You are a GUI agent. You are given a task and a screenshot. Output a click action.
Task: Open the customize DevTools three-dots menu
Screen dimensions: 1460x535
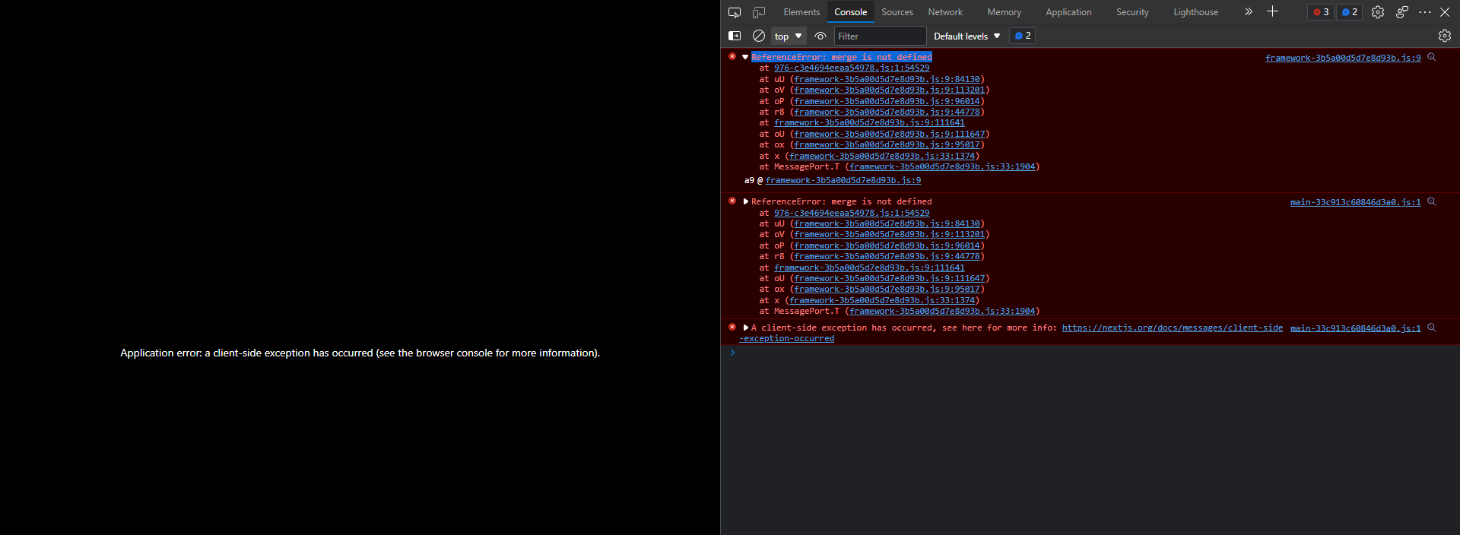tap(1425, 12)
